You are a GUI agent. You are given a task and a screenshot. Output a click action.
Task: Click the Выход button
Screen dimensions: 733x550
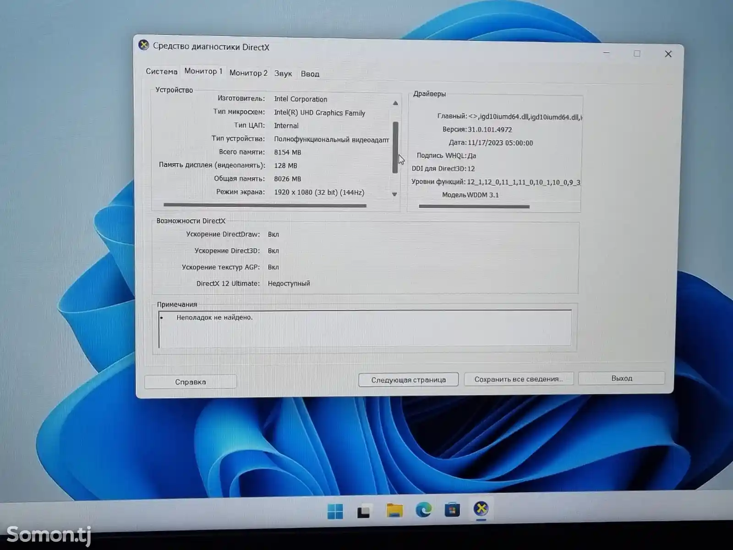pyautogui.click(x=621, y=378)
